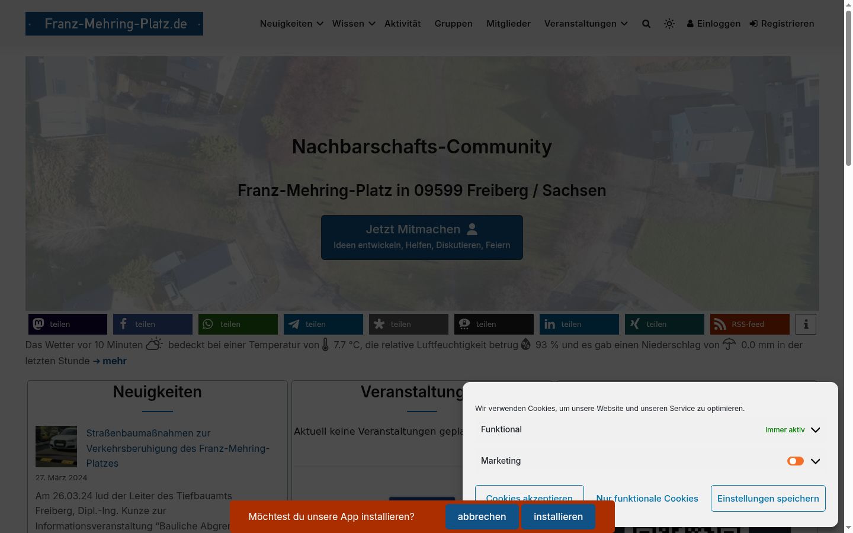Screen dimensions: 853x533
Task: Open the Straßenbaumaßnahmen news article link
Action: pyautogui.click(x=178, y=448)
